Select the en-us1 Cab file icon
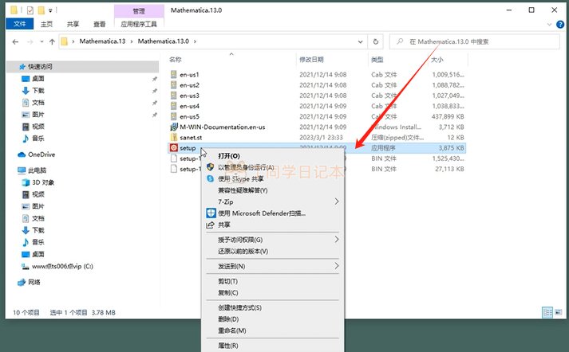The height and width of the screenshot is (352, 569). tap(174, 75)
